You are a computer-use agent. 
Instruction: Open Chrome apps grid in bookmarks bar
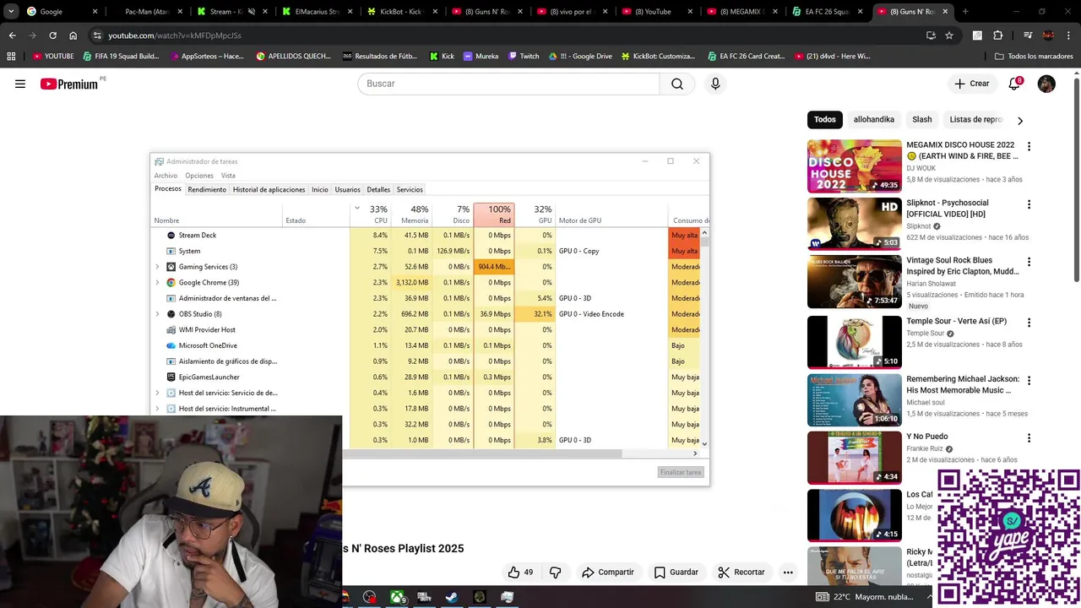pos(11,56)
